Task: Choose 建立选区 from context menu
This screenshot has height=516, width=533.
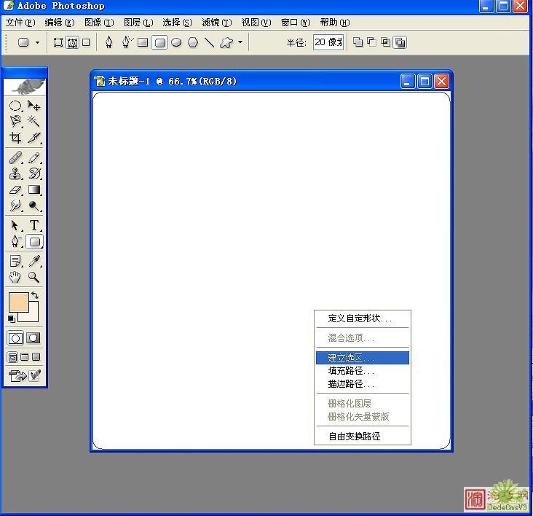Action: (363, 358)
